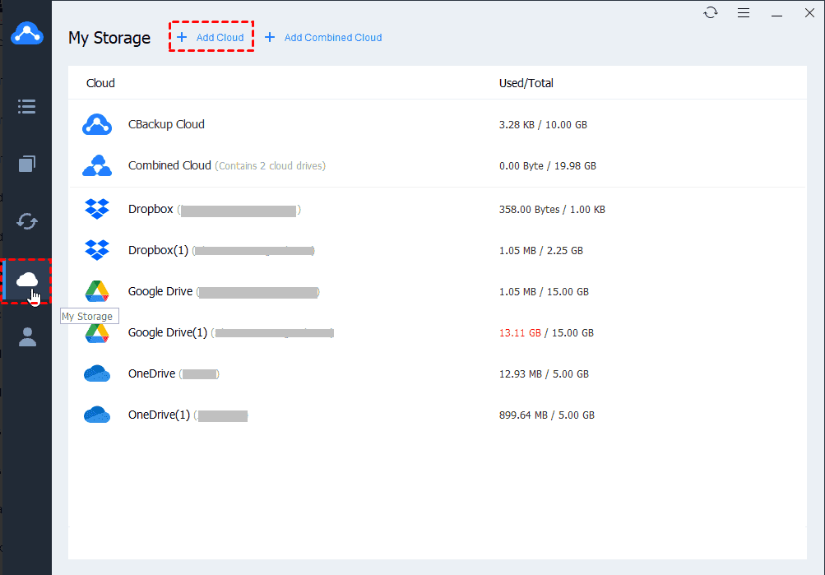
Task: Click the 3.28 KB / 10.00 GB usage value
Action: click(x=543, y=125)
